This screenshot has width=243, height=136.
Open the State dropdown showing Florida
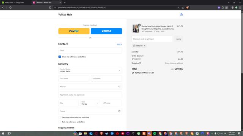coord(90,103)
